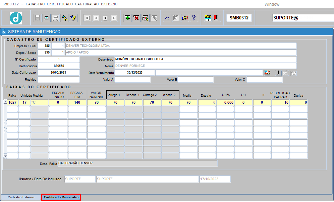Click the clipboard toolbar icon
This screenshot has height=202, width=334.
pyautogui.click(x=176, y=18)
